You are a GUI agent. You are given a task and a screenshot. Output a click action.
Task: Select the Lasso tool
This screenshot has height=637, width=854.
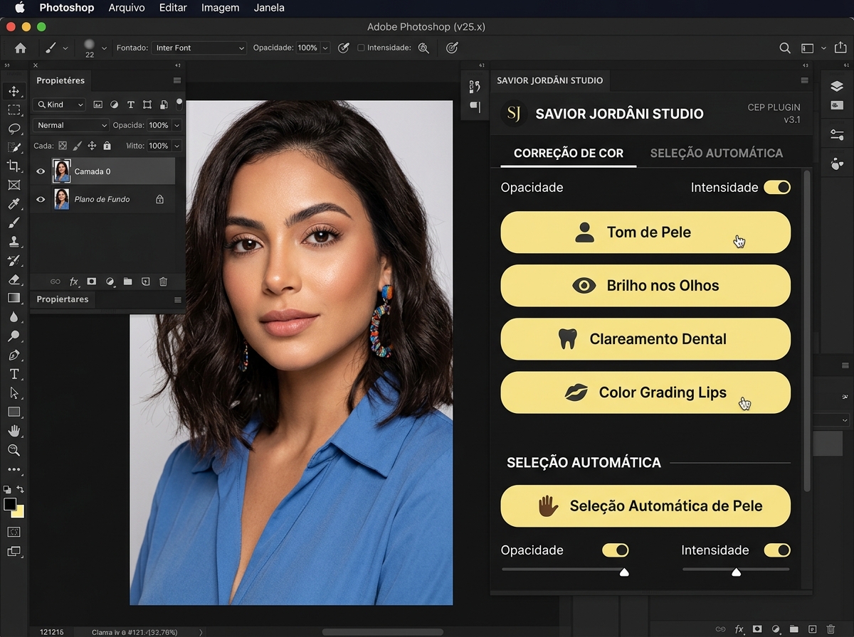tap(14, 129)
